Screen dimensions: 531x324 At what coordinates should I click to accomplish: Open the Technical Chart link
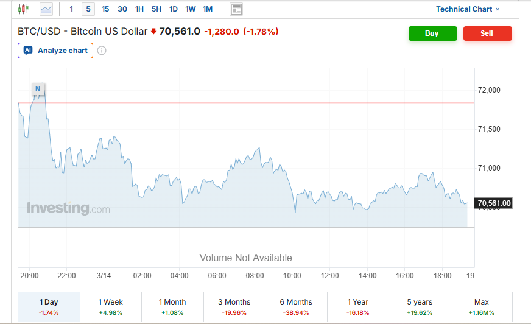point(467,9)
